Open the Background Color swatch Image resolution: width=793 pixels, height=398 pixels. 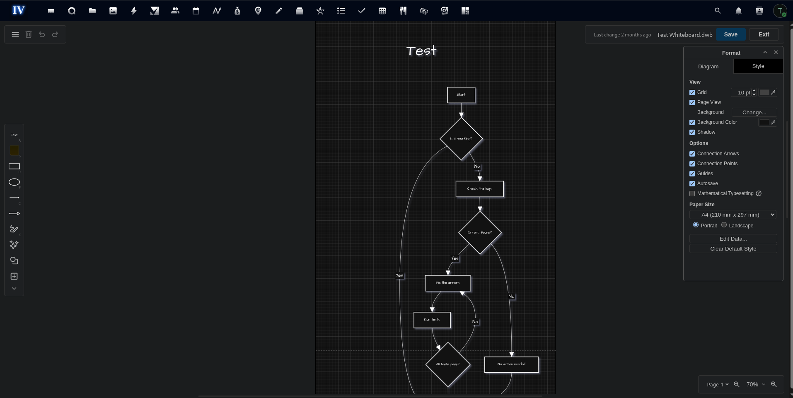tap(764, 122)
